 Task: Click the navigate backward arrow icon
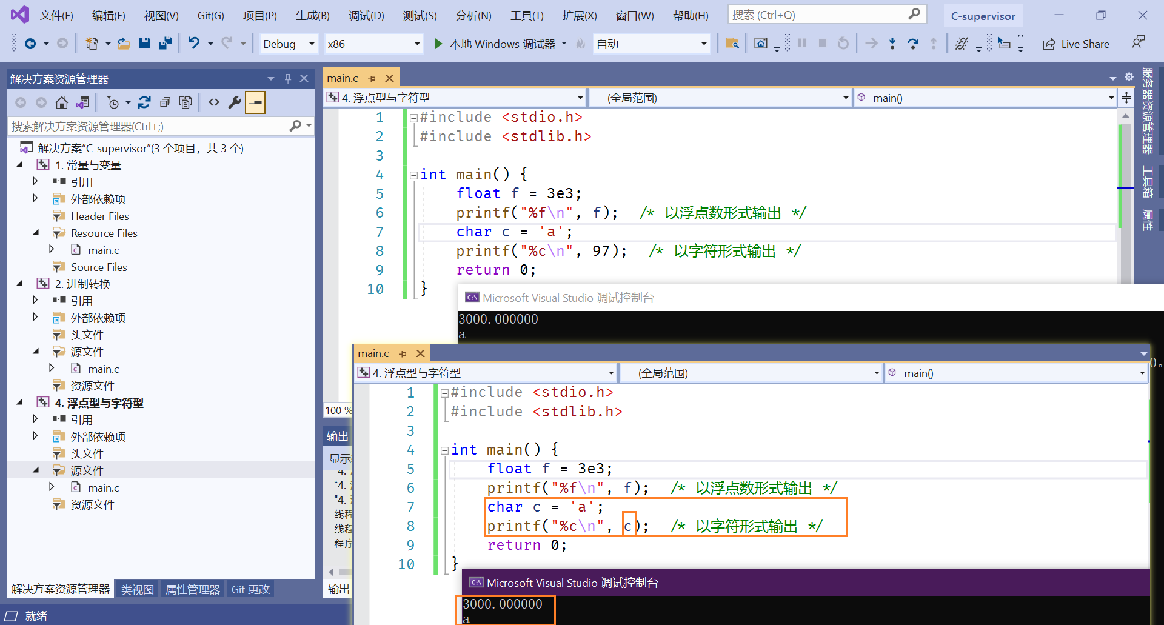pos(30,44)
